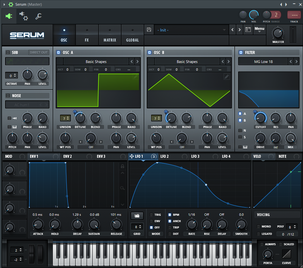This screenshot has height=268, width=303.
Task: Select next OSC B wavetable
Action: click(x=229, y=62)
